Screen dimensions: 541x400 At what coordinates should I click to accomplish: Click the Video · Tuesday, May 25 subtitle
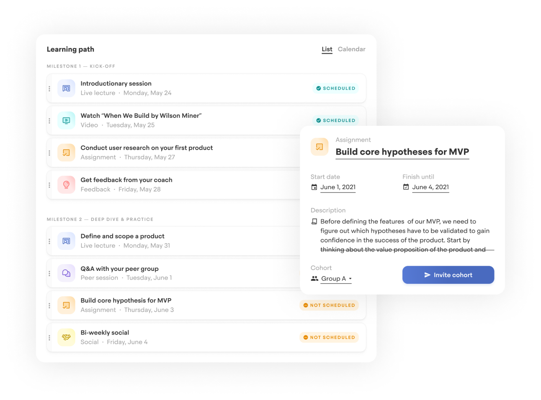118,125
